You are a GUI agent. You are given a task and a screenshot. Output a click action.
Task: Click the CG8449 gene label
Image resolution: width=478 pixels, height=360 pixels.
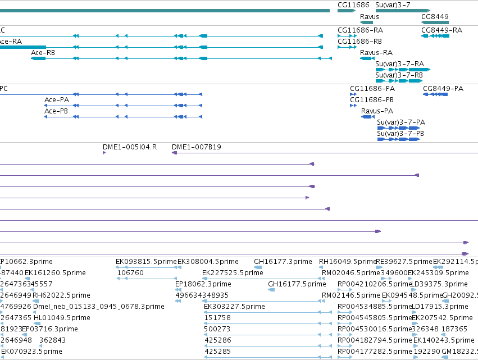pos(435,16)
